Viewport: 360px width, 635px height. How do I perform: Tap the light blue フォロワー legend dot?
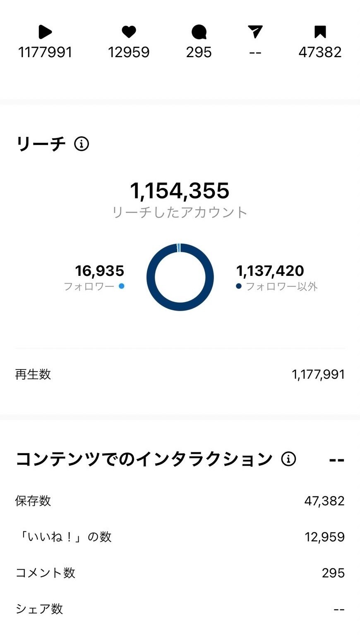[x=121, y=286]
